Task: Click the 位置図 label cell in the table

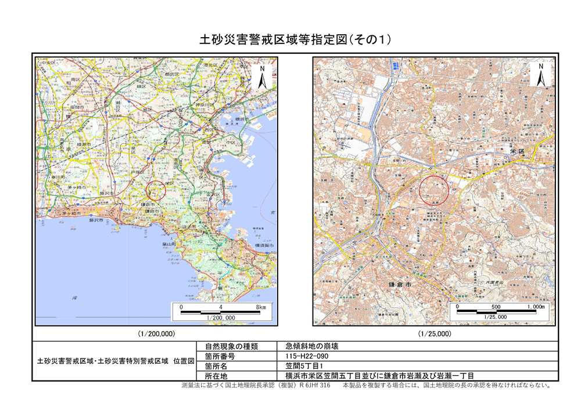Action: (114, 361)
